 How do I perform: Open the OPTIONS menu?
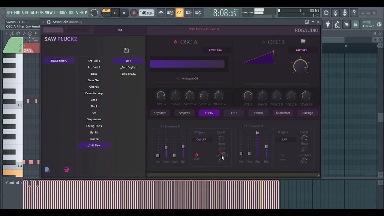pos(61,13)
